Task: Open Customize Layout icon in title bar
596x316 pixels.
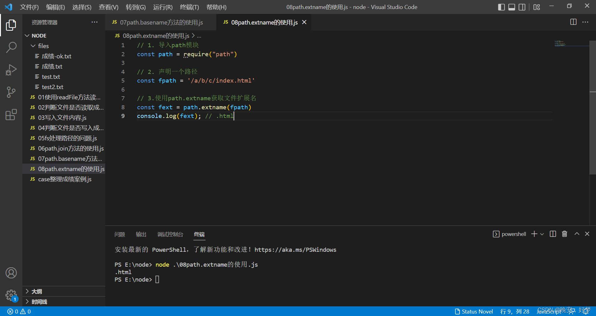Action: click(x=537, y=7)
